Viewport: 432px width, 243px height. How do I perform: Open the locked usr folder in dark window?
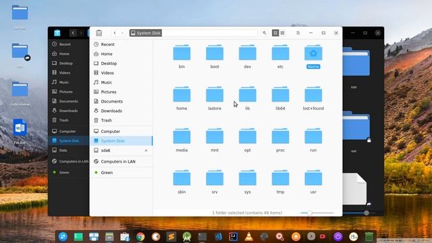click(356, 126)
